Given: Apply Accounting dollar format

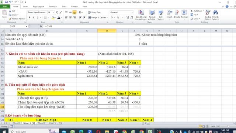Looking at the screenshot, I should coord(112,17).
